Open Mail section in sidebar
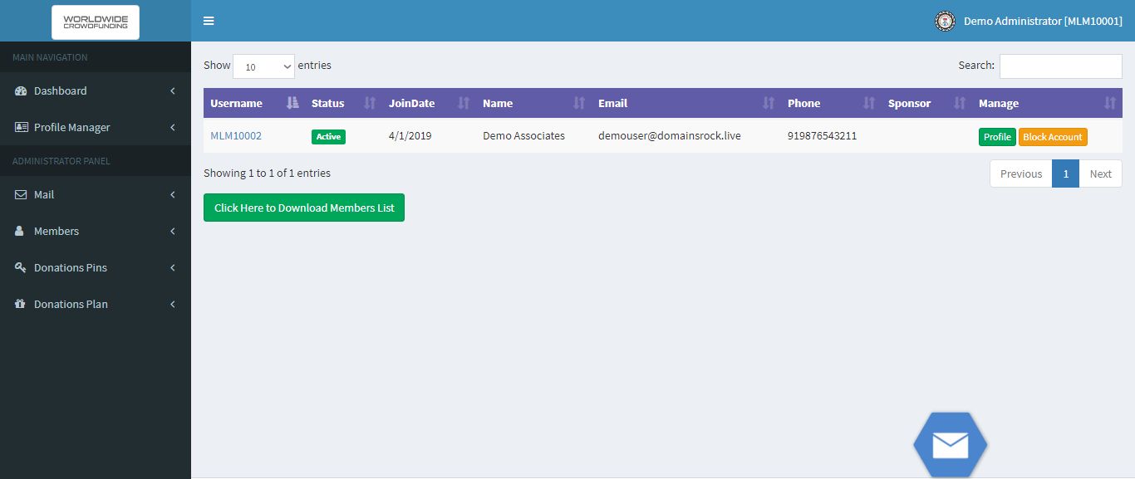The height and width of the screenshot is (479, 1135). [x=96, y=194]
